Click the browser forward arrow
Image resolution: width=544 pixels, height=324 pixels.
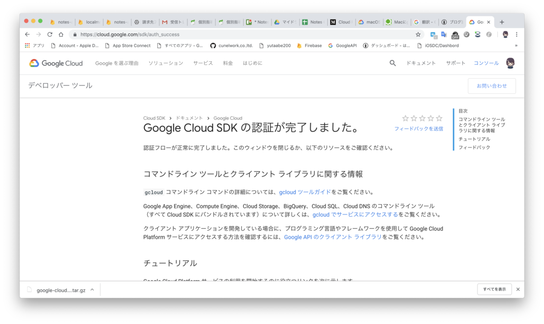coord(38,35)
